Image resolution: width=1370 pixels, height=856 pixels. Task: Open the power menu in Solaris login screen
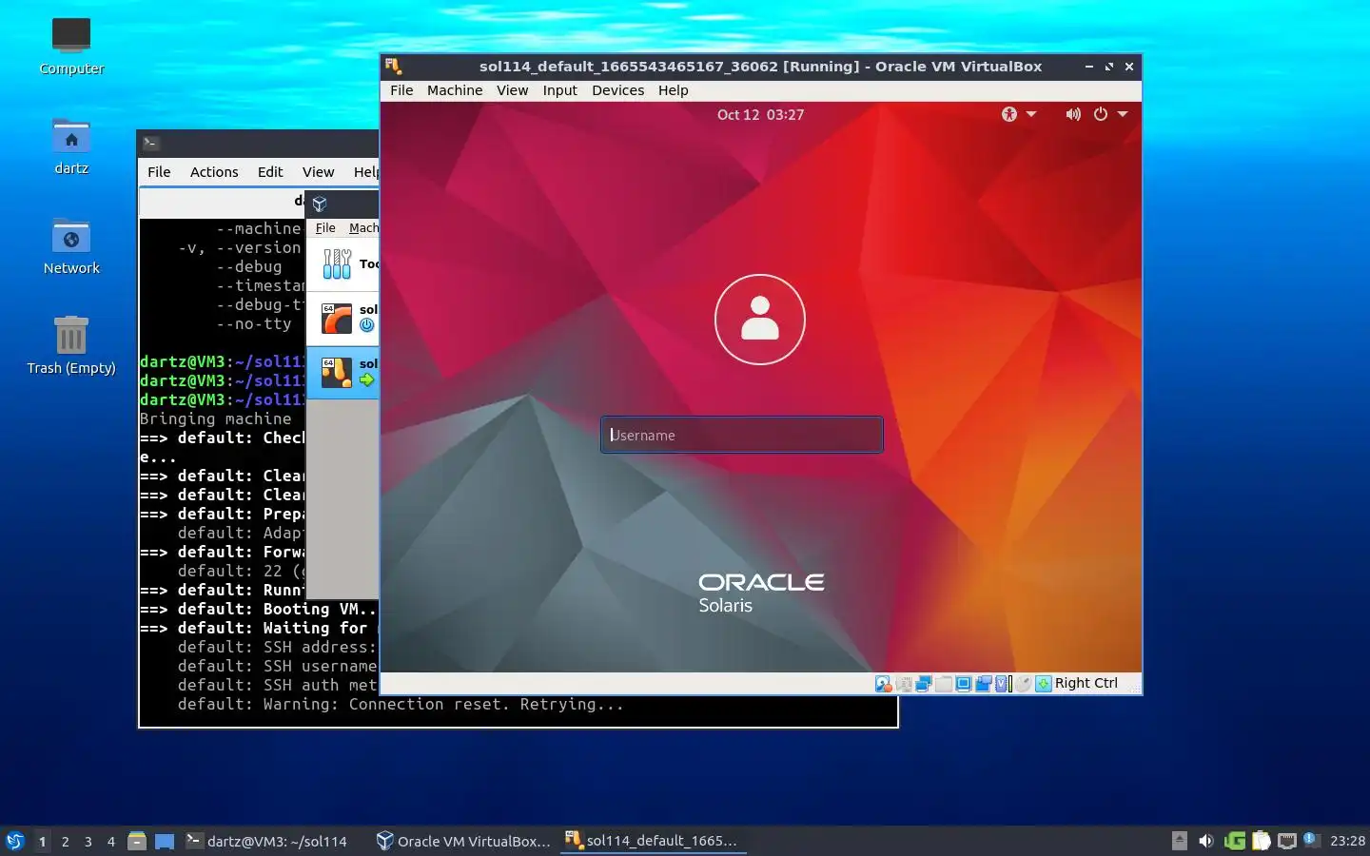[x=1109, y=114]
